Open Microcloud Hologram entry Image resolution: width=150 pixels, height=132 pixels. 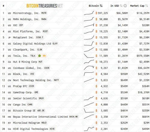click(x=26, y=123)
